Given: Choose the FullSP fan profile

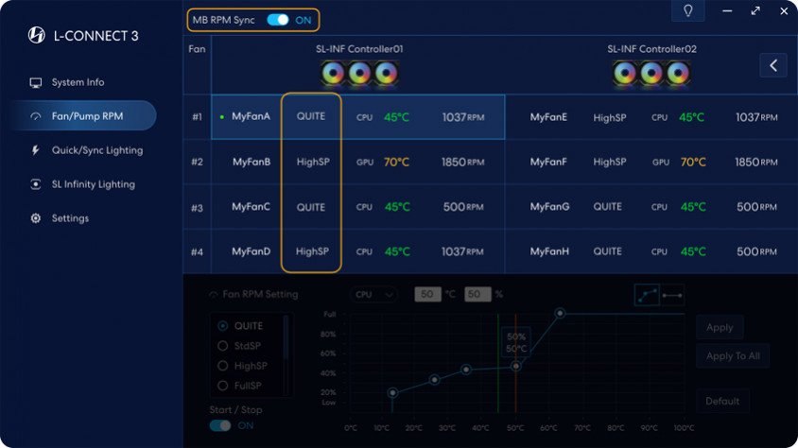Looking at the screenshot, I should [x=223, y=386].
